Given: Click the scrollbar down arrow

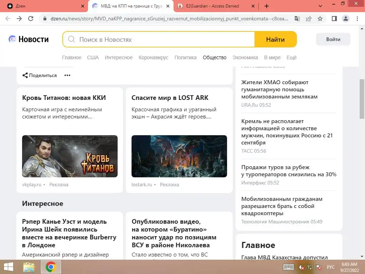Looking at the screenshot, I should (x=362, y=257).
